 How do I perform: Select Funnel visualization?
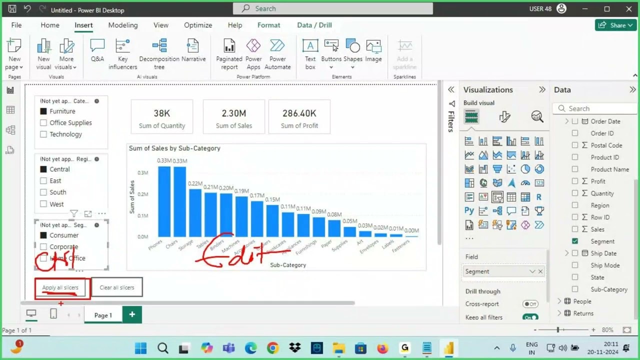point(497,169)
